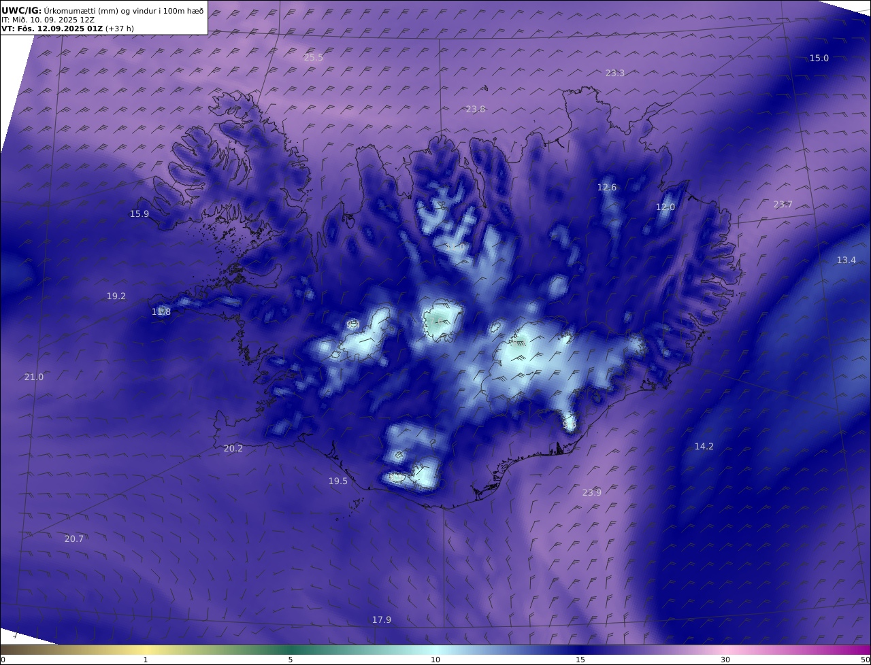The width and height of the screenshot is (871, 665).
Task: Click the 15.9 value label
Action: click(x=139, y=214)
